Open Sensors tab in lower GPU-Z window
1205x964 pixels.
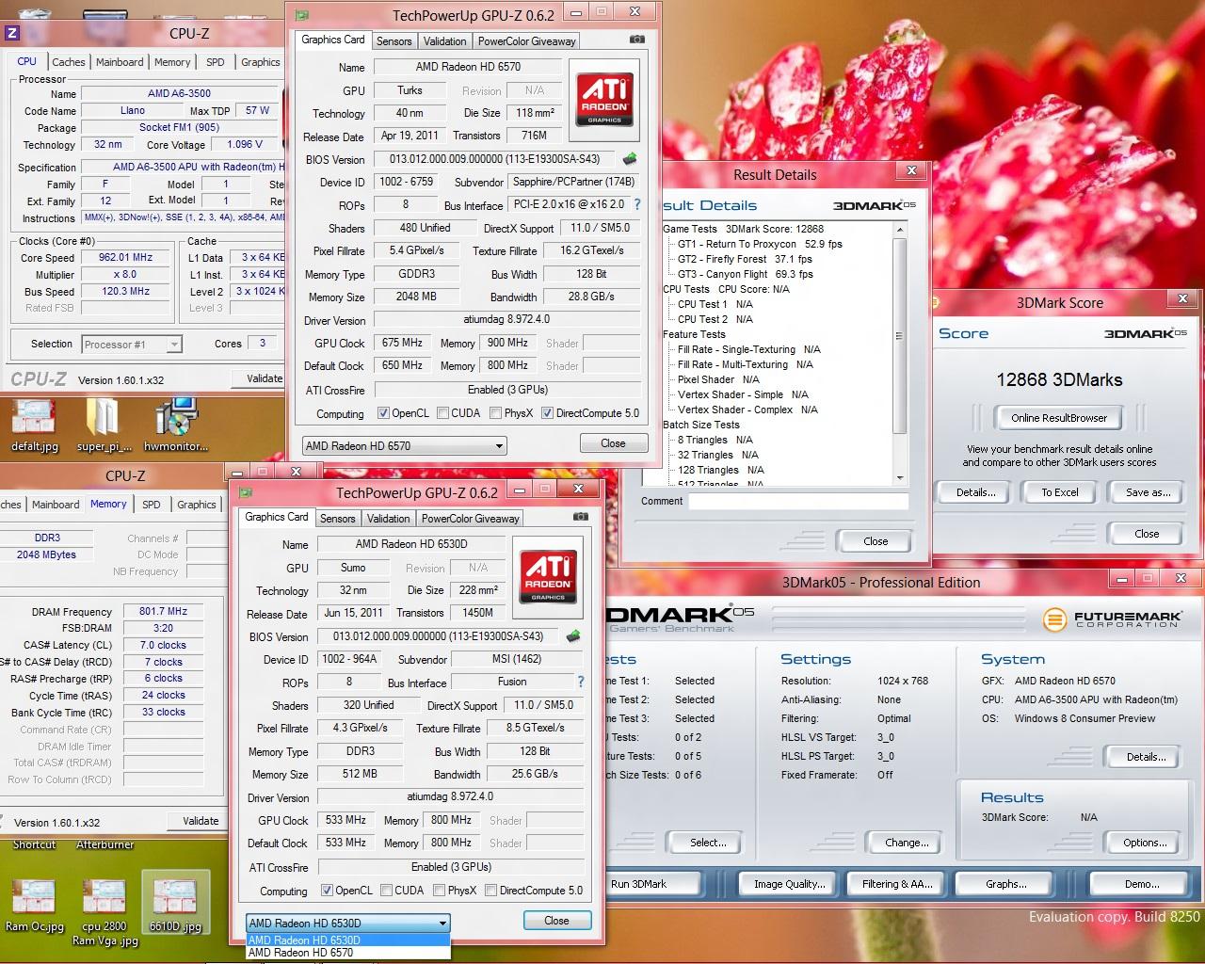click(x=338, y=519)
